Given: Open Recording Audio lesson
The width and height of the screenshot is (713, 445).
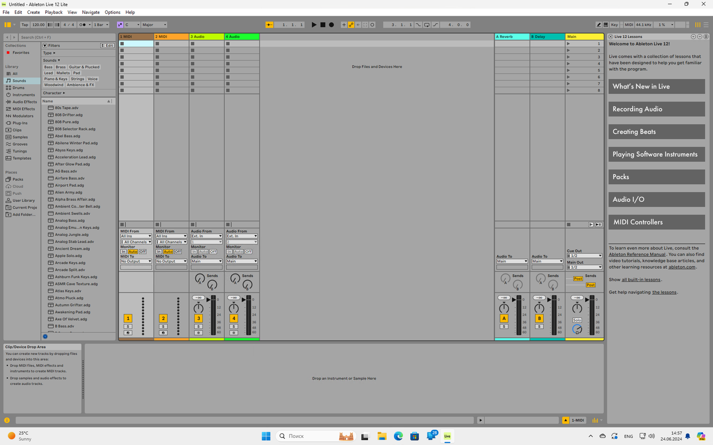Looking at the screenshot, I should tap(656, 109).
